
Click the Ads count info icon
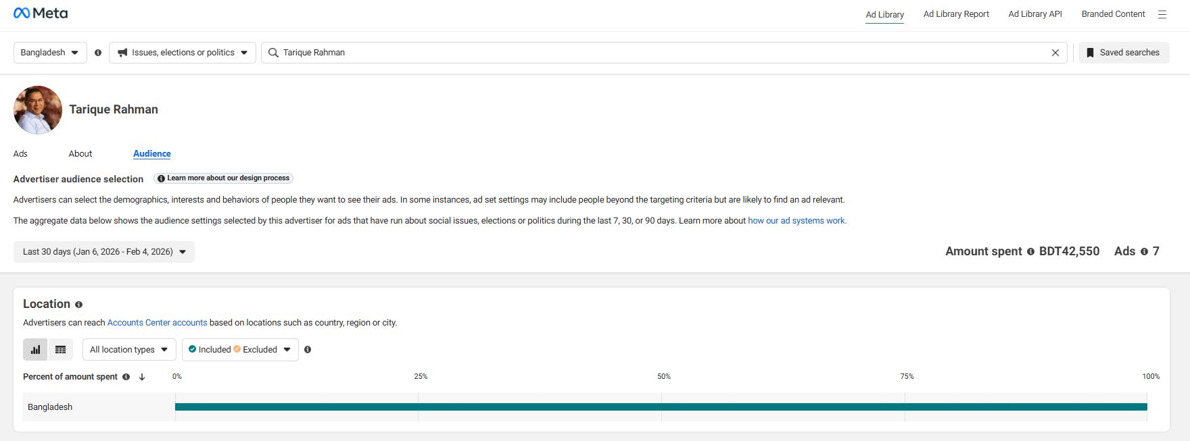click(1144, 252)
